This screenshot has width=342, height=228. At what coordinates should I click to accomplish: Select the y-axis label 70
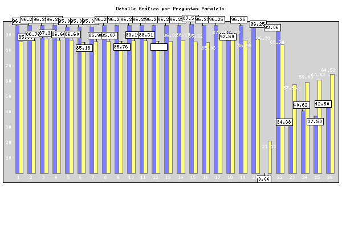click(9, 66)
